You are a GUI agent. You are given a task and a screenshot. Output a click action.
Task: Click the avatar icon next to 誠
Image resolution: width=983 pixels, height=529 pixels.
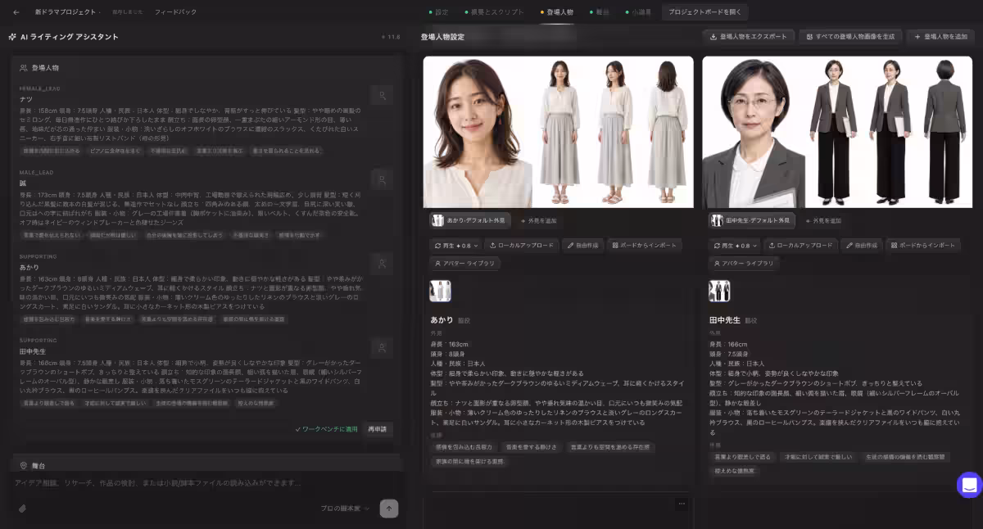pyautogui.click(x=381, y=179)
